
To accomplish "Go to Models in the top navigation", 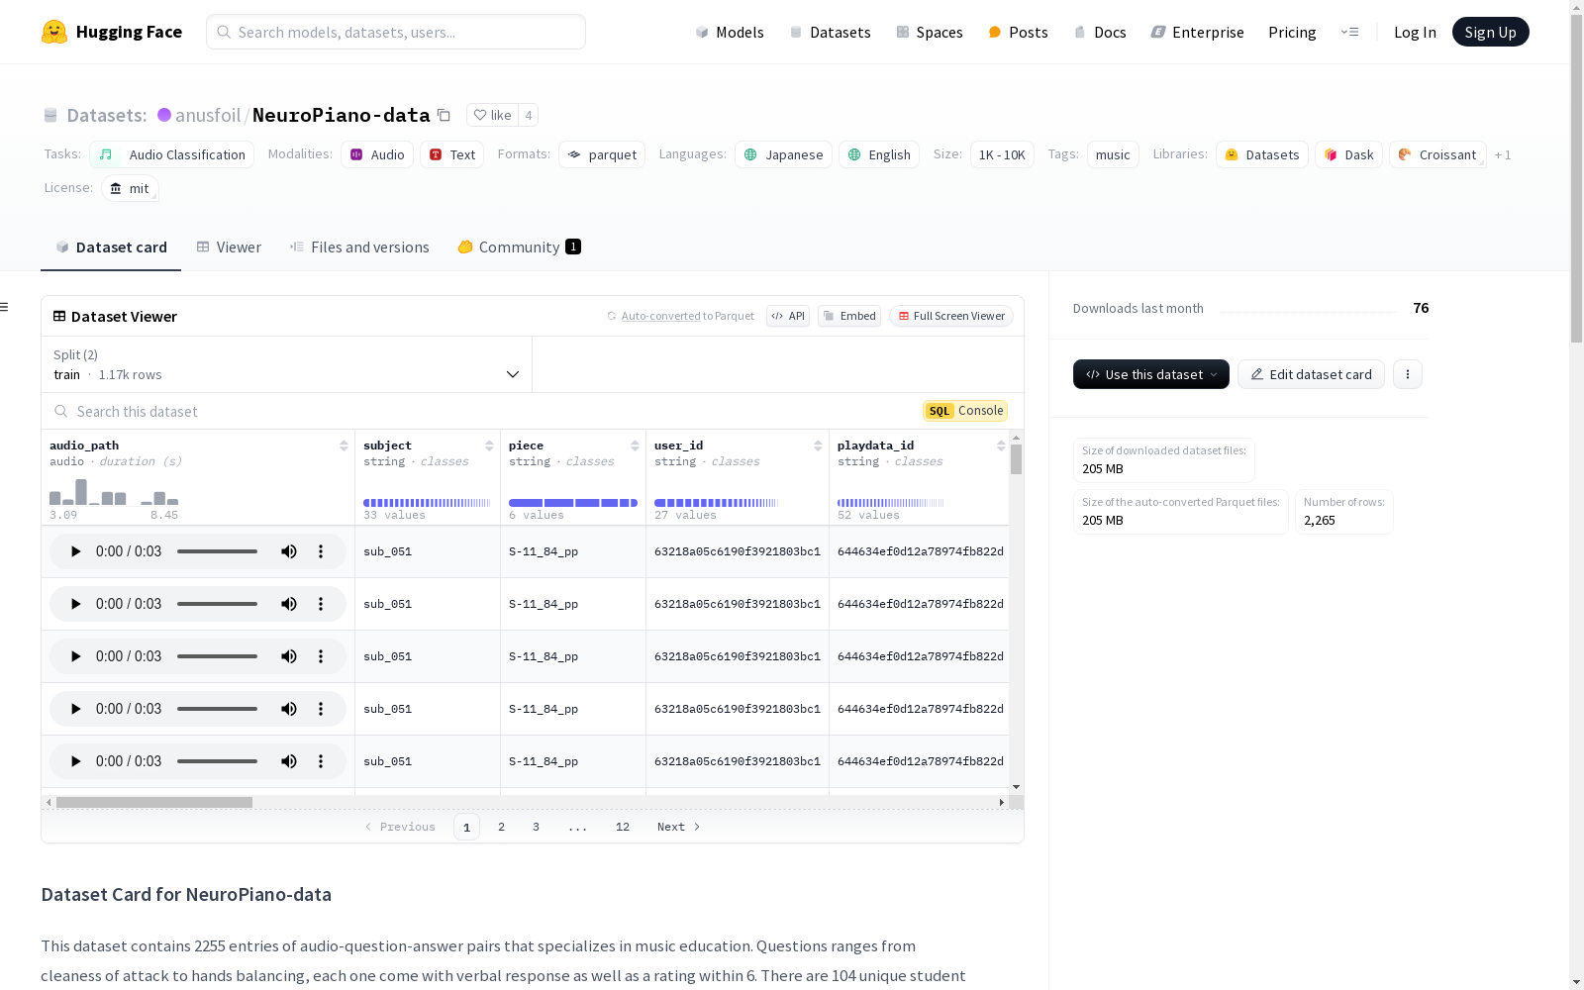I will point(730,33).
